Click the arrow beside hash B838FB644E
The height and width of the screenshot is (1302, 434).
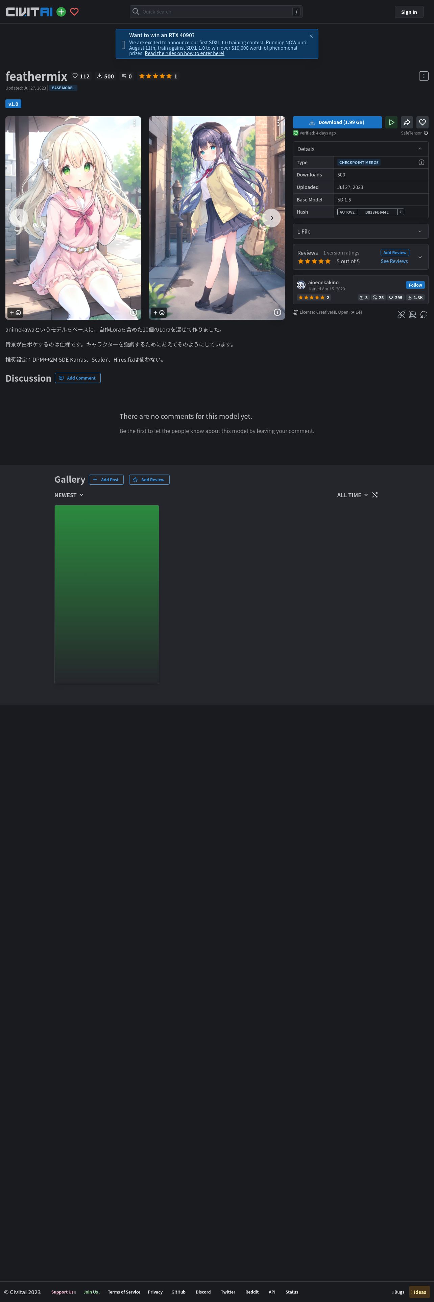(401, 212)
